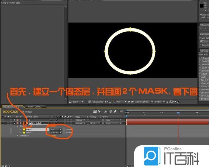
Task: Toggle Inverted checkbox for Mask 2
Action: (x=64, y=133)
